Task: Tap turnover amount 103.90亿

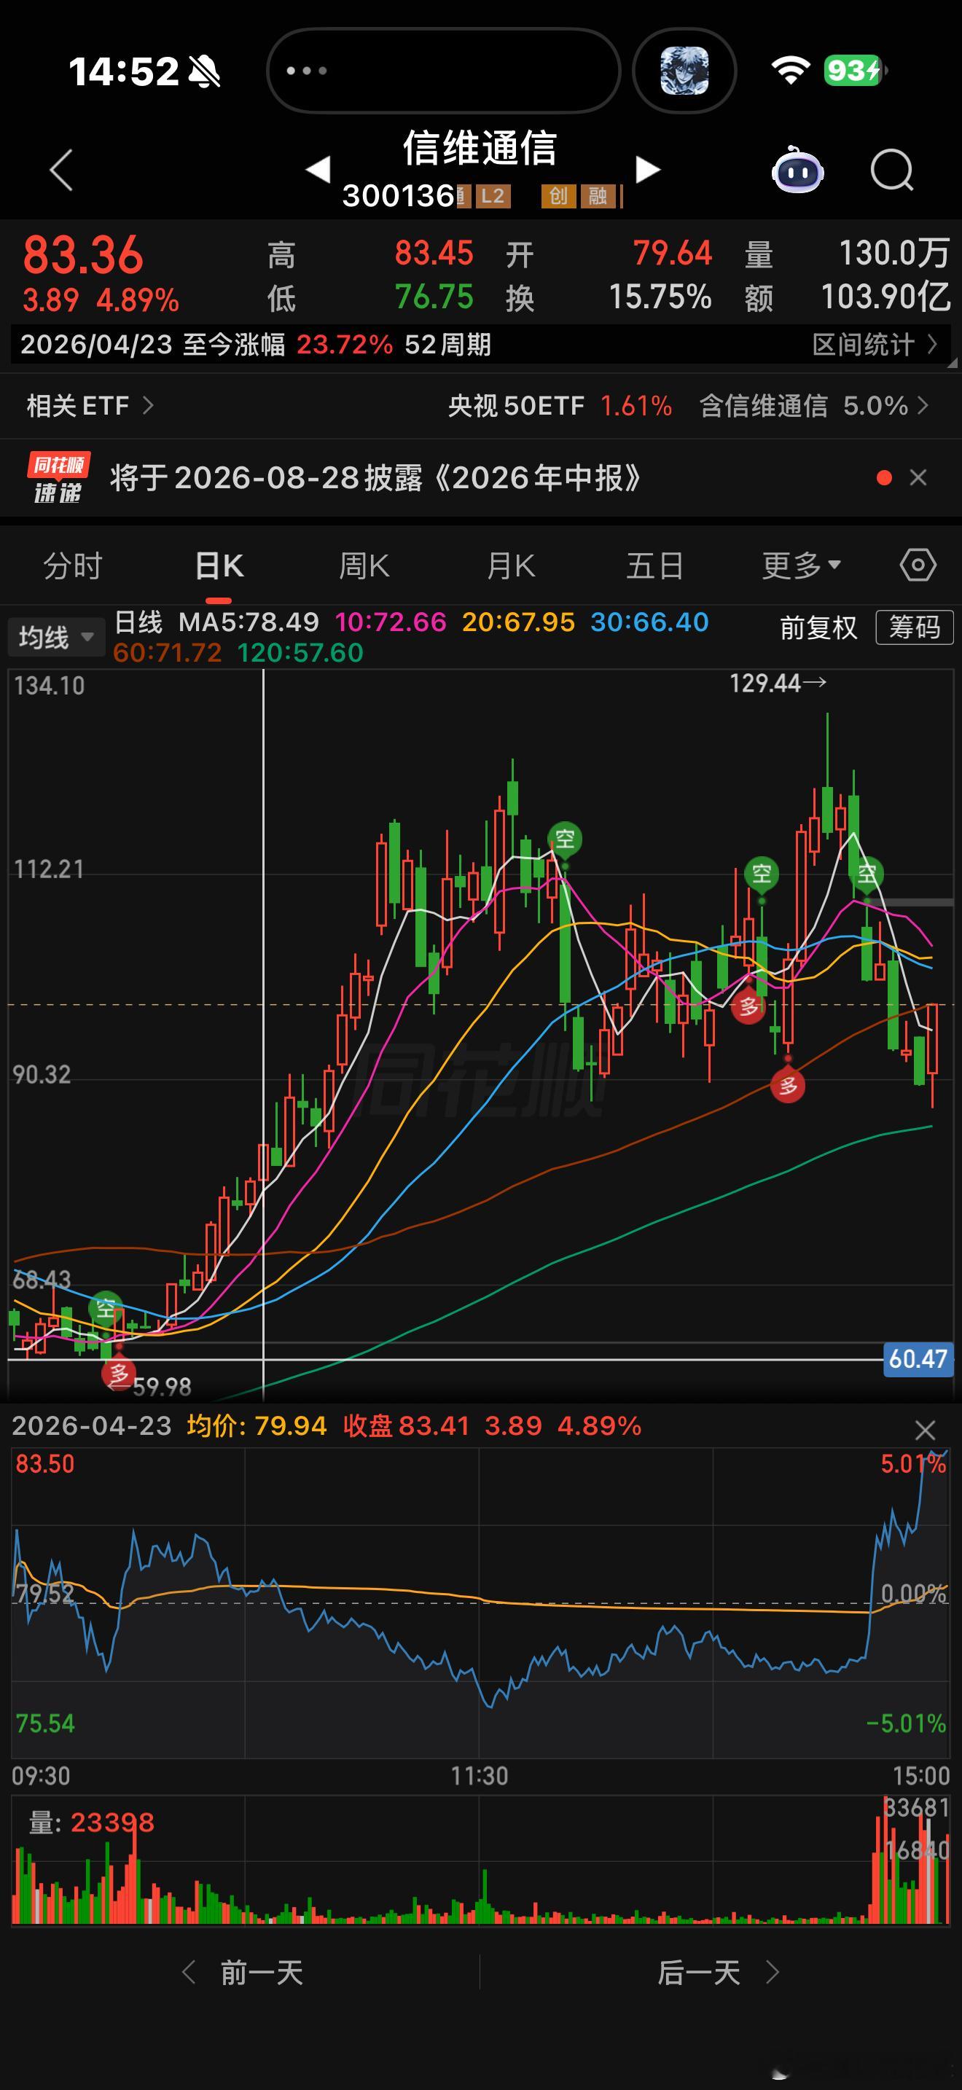Action: [885, 297]
